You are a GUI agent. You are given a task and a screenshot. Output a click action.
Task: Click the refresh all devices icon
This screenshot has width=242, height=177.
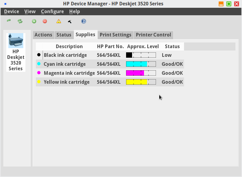(x=20, y=21)
